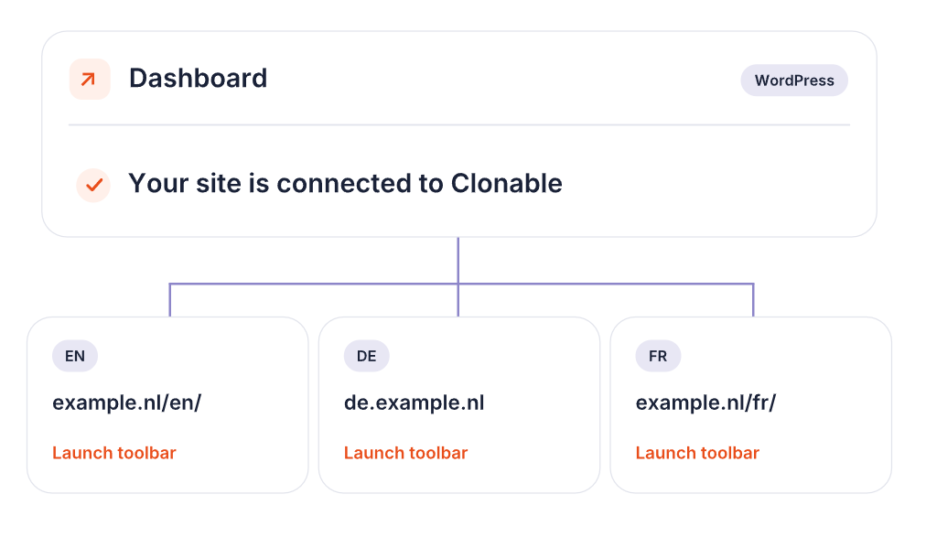Open the Dashboard heading

(x=199, y=79)
